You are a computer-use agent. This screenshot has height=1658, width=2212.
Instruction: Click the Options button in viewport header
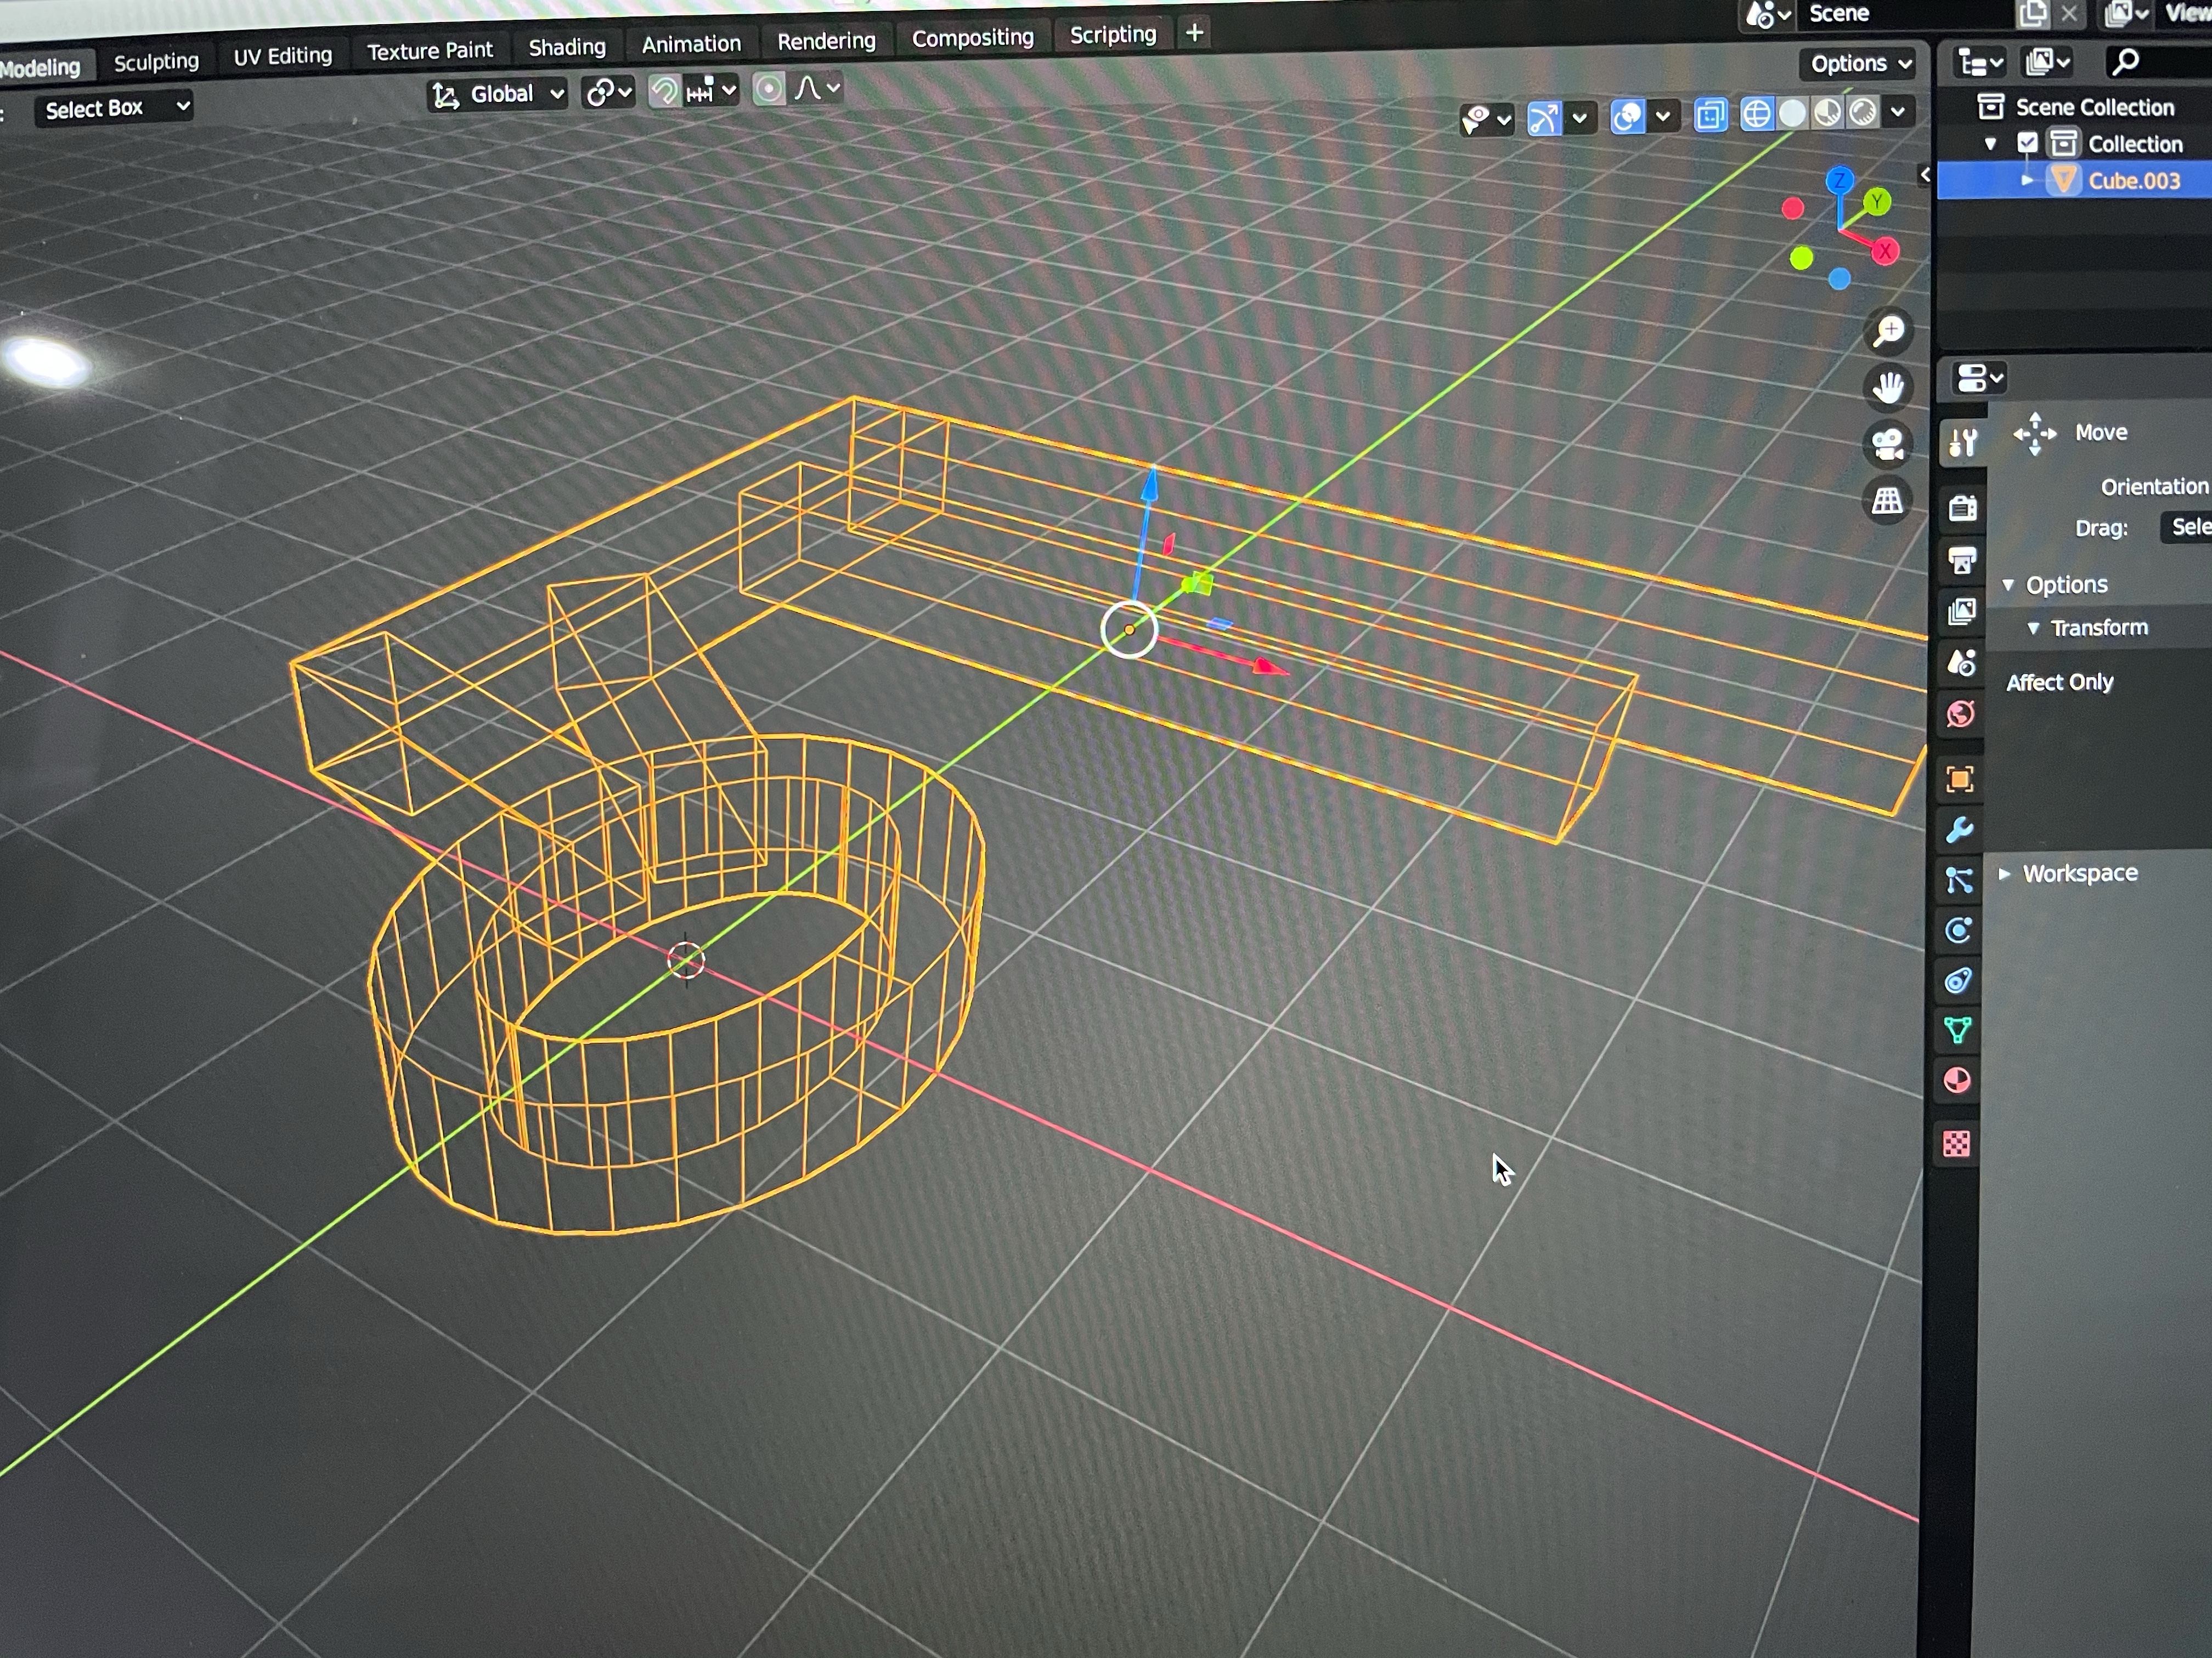[1860, 64]
